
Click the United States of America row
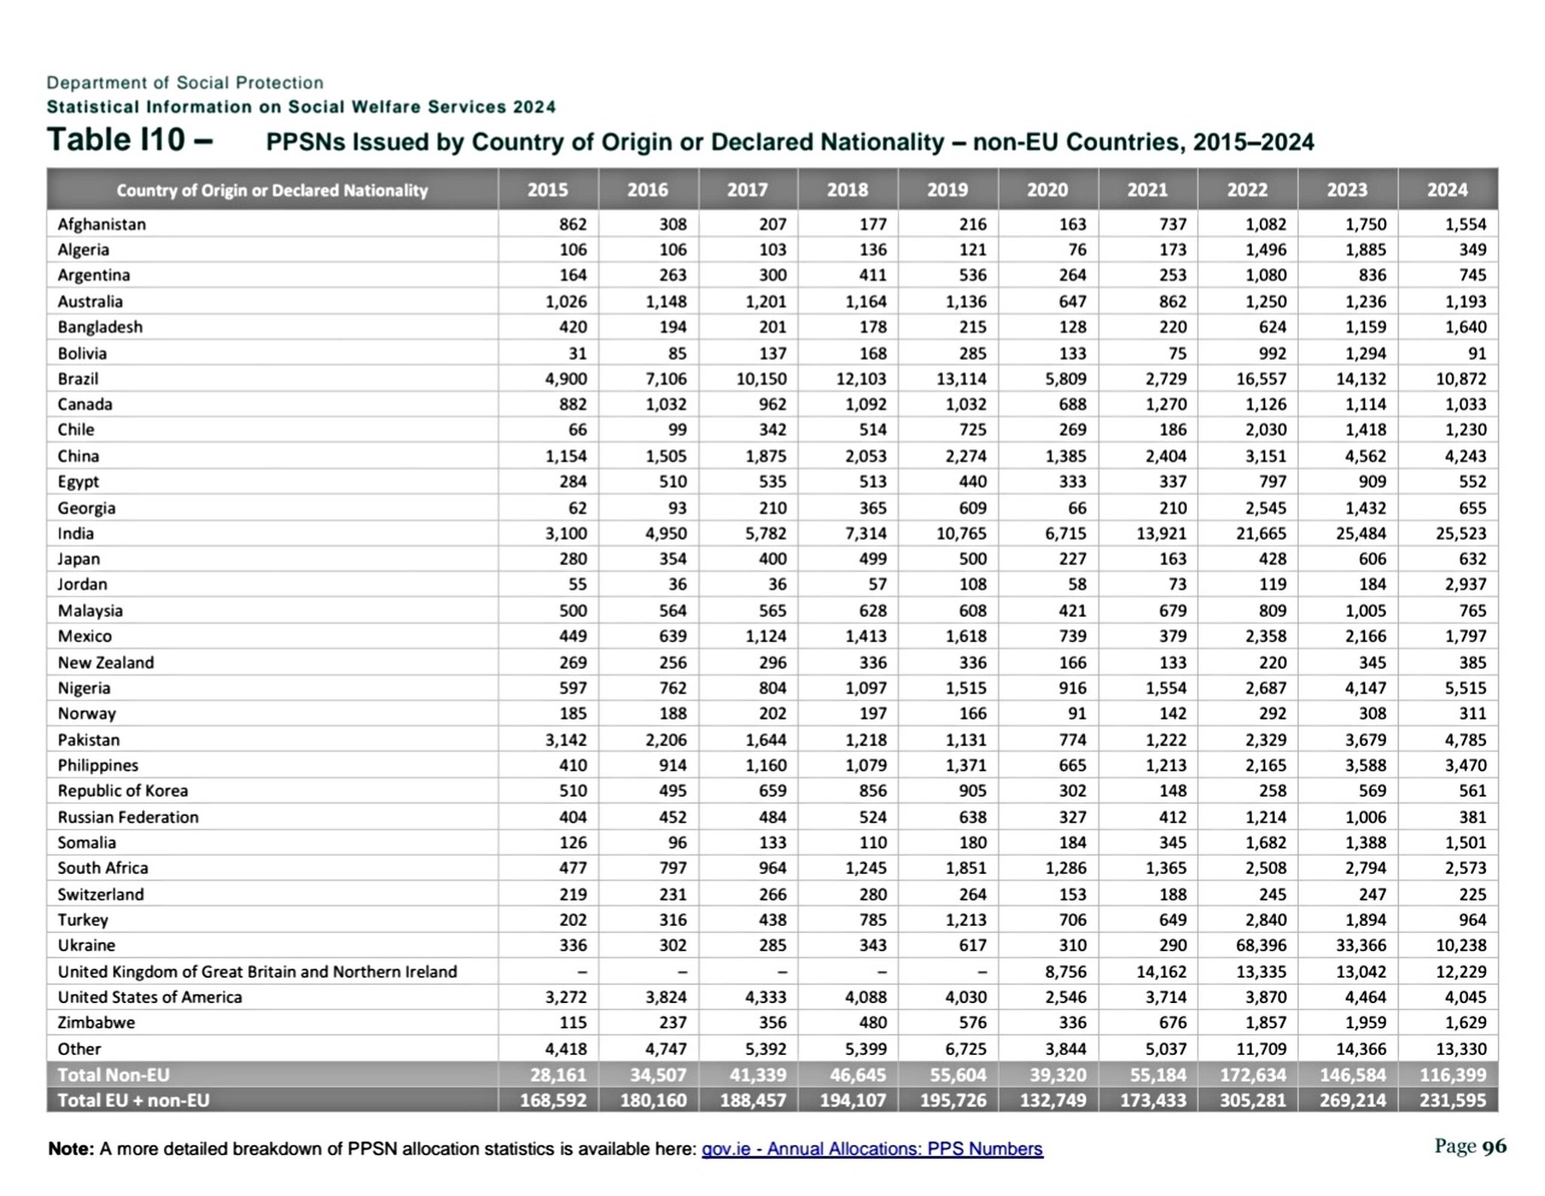pyautogui.click(x=150, y=997)
